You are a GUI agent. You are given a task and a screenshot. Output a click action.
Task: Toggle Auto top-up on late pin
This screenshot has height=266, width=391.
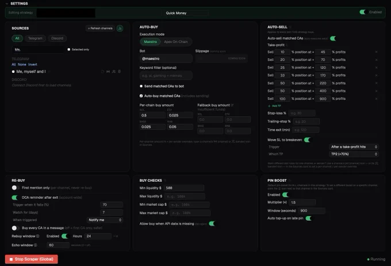[x=309, y=218]
